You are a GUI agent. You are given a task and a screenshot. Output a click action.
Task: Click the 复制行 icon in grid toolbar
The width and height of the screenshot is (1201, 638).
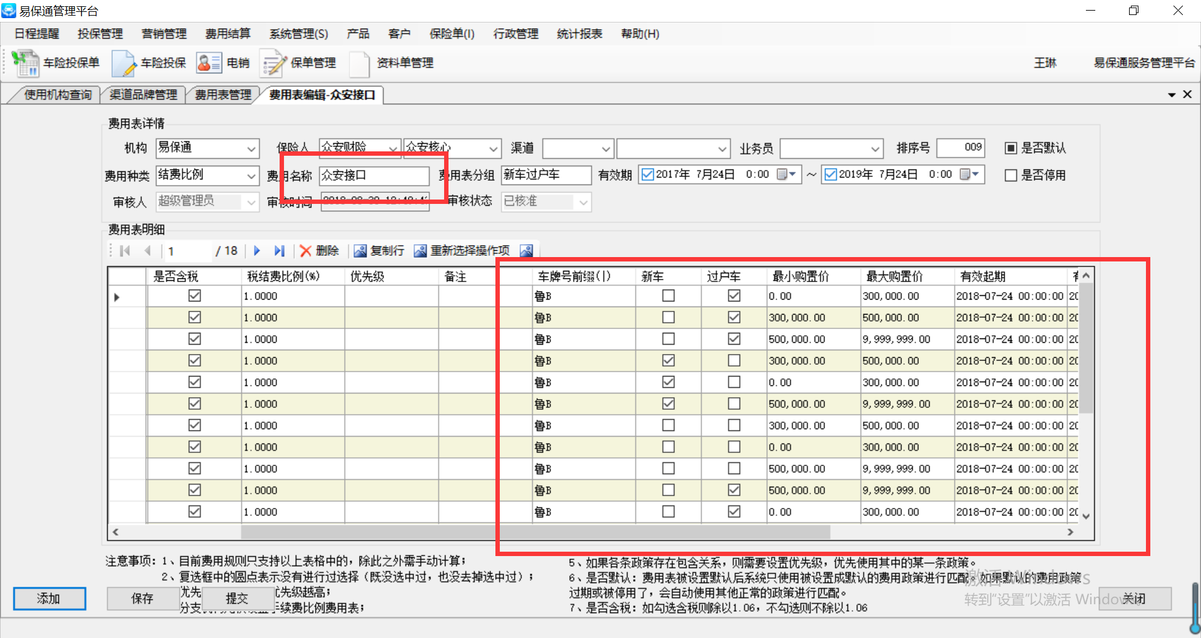click(360, 251)
